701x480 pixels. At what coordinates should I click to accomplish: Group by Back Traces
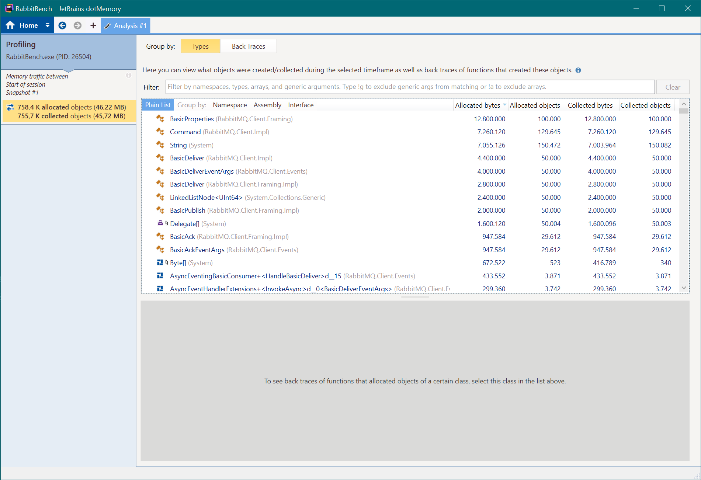(x=249, y=46)
